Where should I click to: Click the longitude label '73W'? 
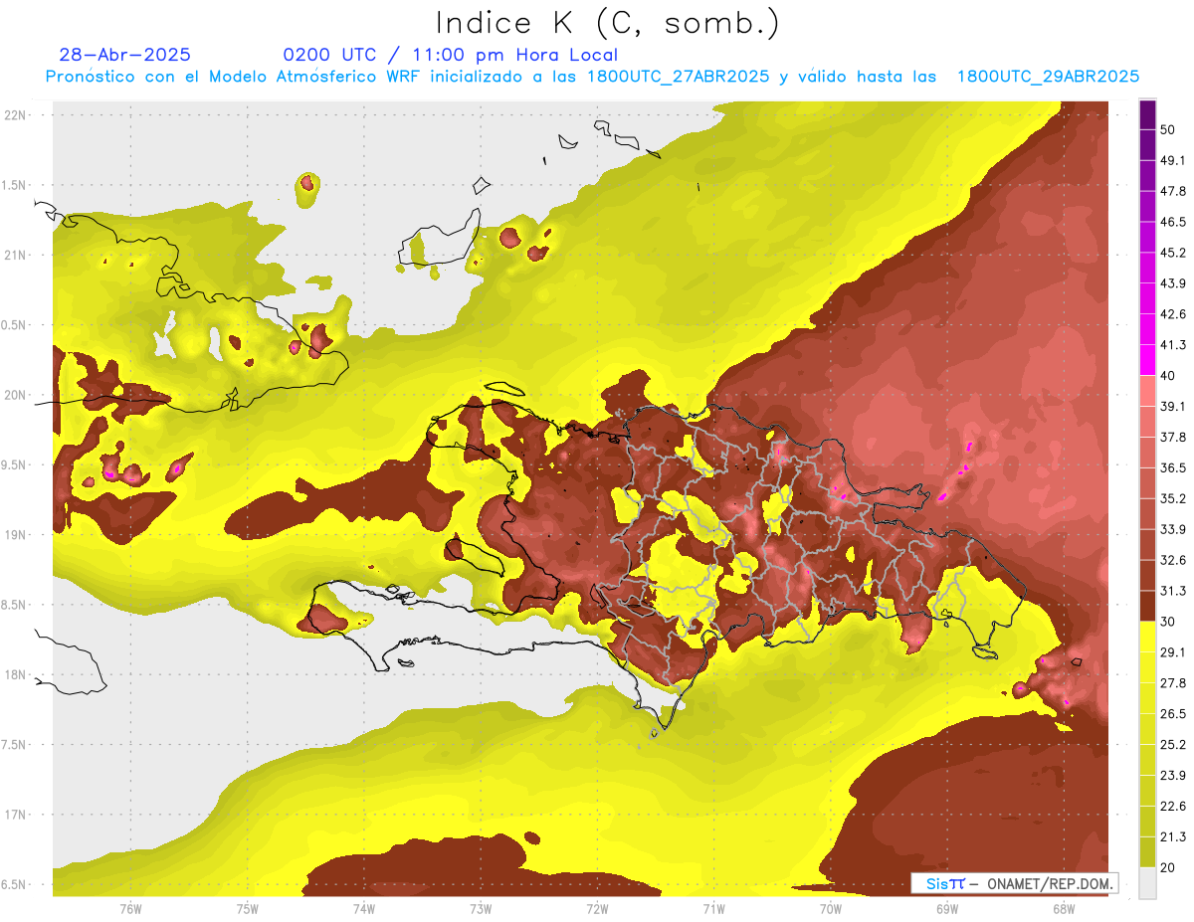coord(481,909)
